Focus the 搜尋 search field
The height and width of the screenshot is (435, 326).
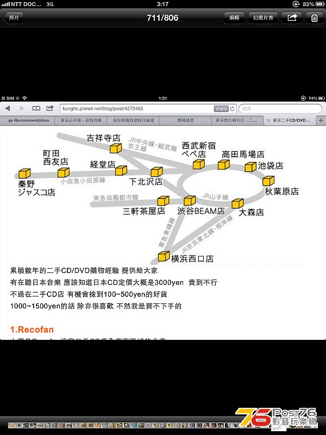coord(280,108)
